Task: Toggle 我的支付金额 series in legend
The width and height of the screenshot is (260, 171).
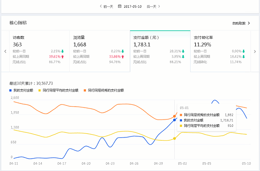Action: 21,91
